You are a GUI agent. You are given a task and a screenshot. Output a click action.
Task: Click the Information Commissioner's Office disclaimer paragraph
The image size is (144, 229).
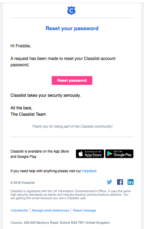[71, 195]
